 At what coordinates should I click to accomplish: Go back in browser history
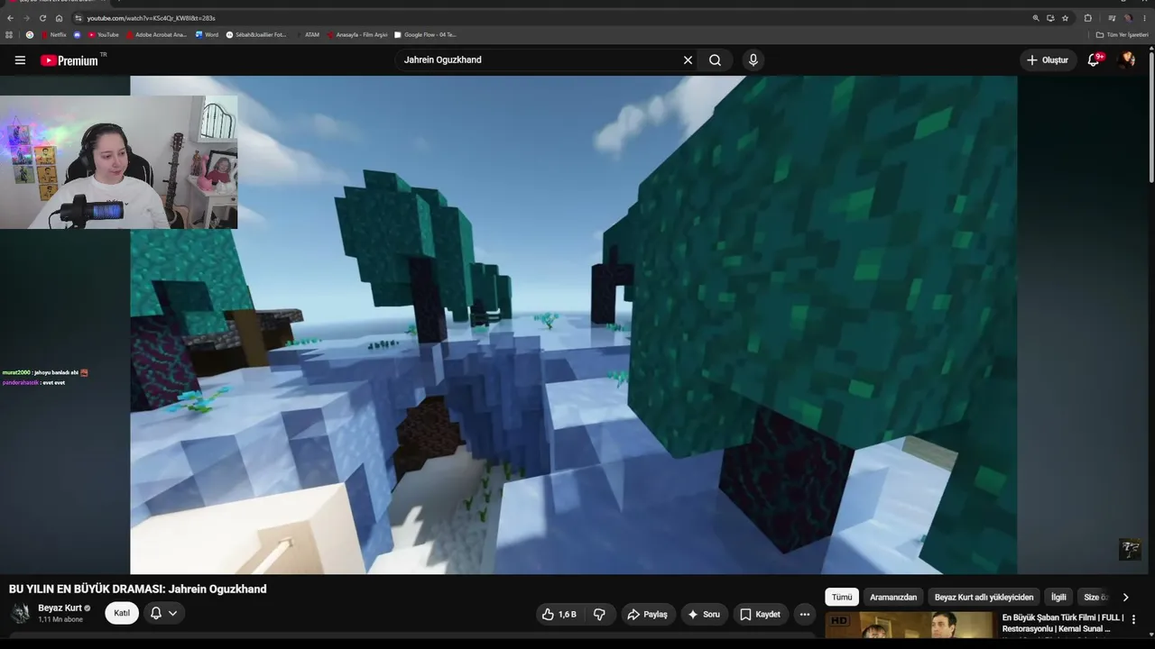(11, 18)
